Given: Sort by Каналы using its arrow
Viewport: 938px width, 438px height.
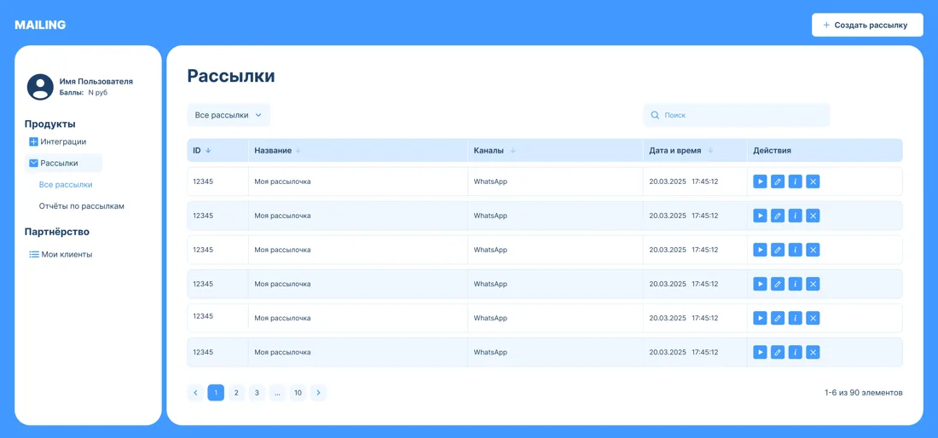Looking at the screenshot, I should [512, 151].
